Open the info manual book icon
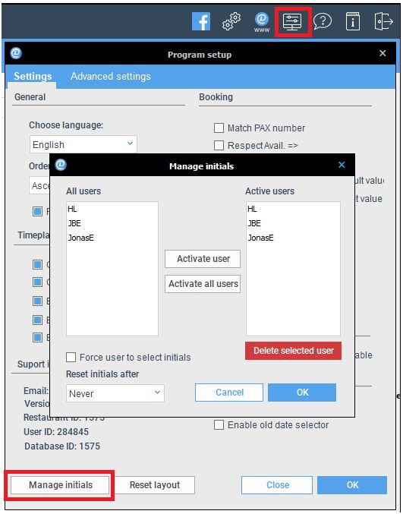 [x=353, y=21]
